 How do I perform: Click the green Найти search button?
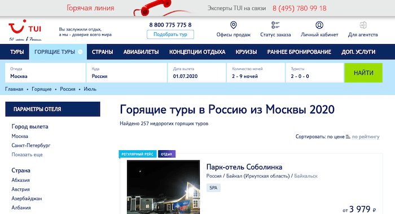[363, 73]
